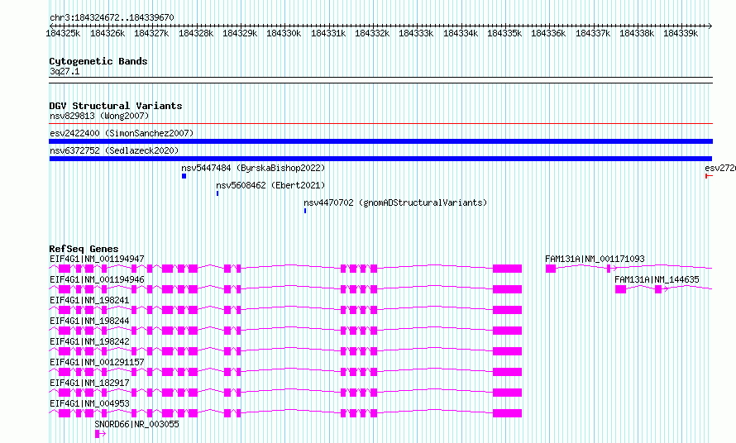Select the 184328k ruler label
The height and width of the screenshot is (443, 736).
[196, 33]
